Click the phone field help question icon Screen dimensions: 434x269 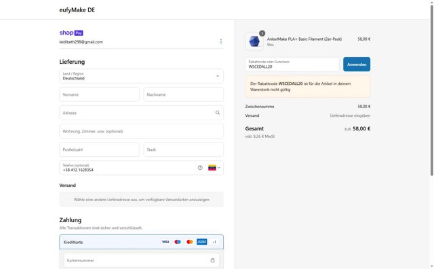coord(200,168)
